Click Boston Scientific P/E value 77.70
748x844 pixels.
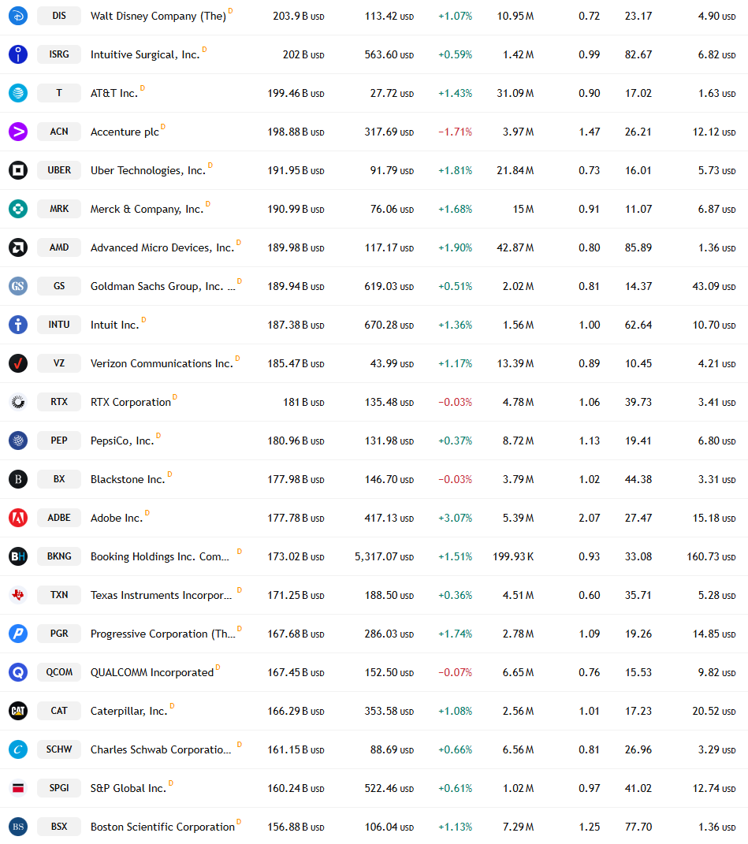click(x=638, y=827)
